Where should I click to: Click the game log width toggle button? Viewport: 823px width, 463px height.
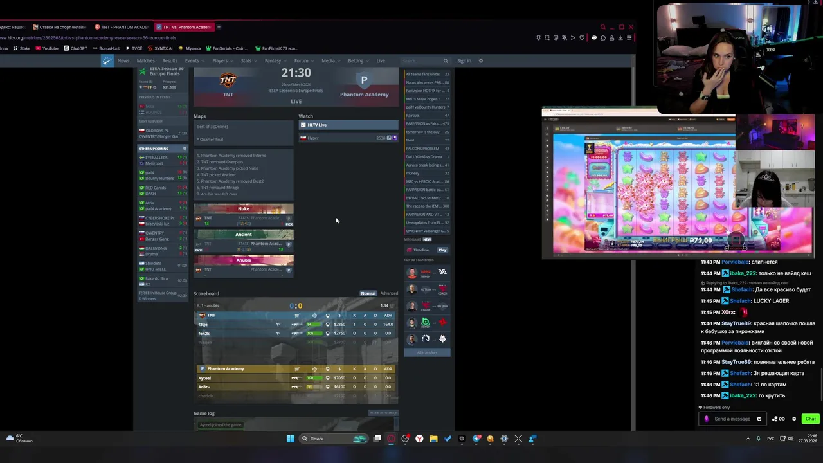383,412
